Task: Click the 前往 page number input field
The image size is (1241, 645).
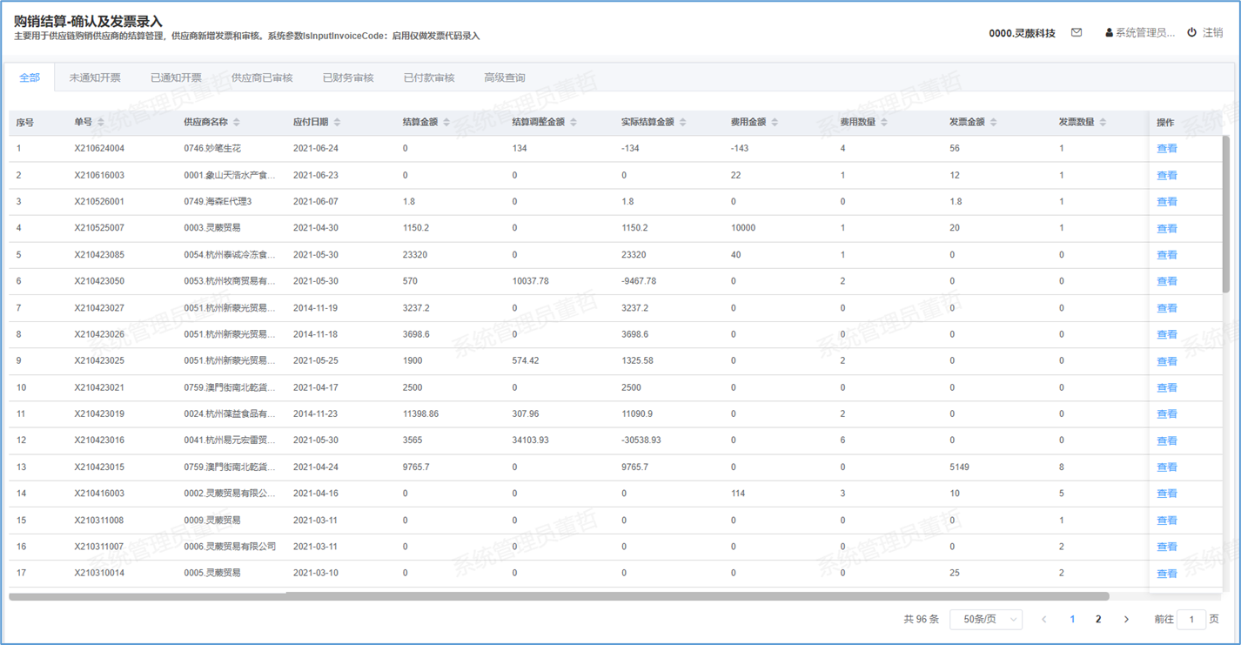Action: point(1191,619)
